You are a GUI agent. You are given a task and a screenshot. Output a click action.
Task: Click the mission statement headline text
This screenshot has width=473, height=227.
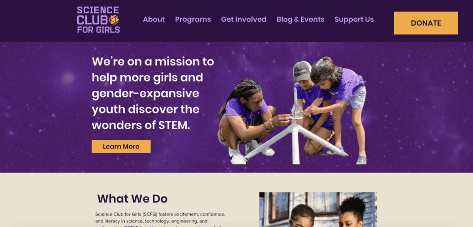pos(152,93)
